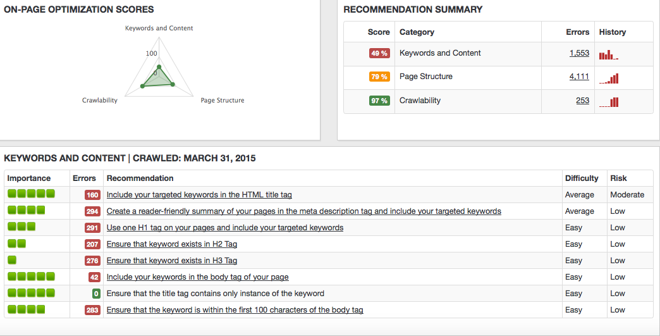The height and width of the screenshot is (336, 660).
Task: Click the radar chart's Crawlability point
Action: click(142, 86)
